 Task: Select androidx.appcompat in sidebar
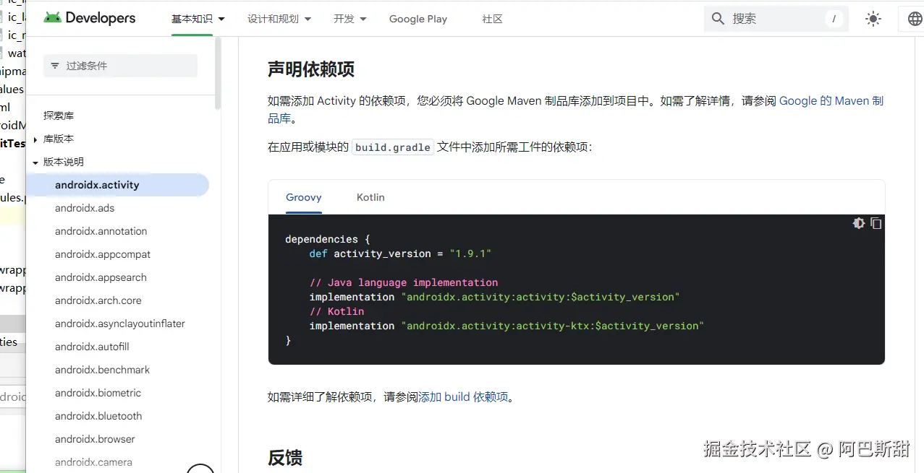[103, 254]
